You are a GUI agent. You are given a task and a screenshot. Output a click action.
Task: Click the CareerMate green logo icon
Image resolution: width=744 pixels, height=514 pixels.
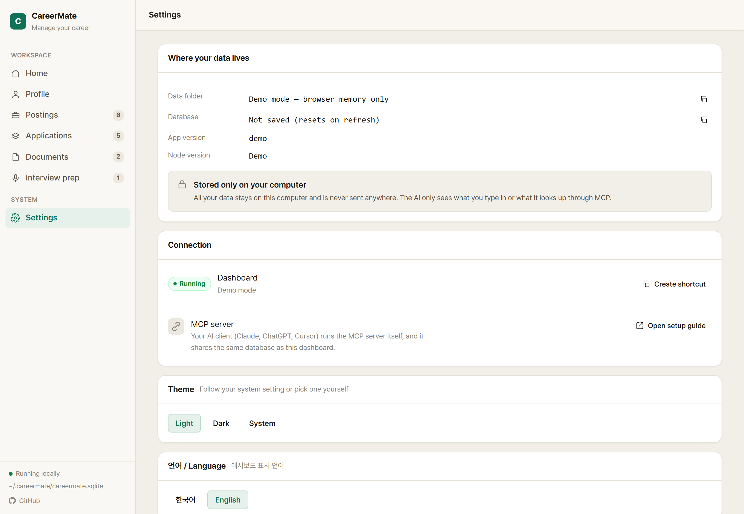tap(18, 21)
